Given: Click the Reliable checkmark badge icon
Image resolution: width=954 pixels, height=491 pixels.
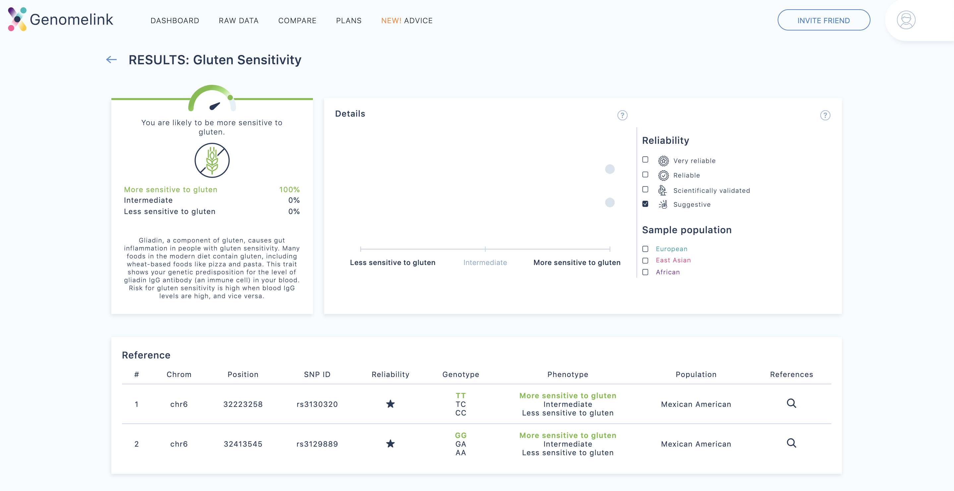Looking at the screenshot, I should click(663, 175).
